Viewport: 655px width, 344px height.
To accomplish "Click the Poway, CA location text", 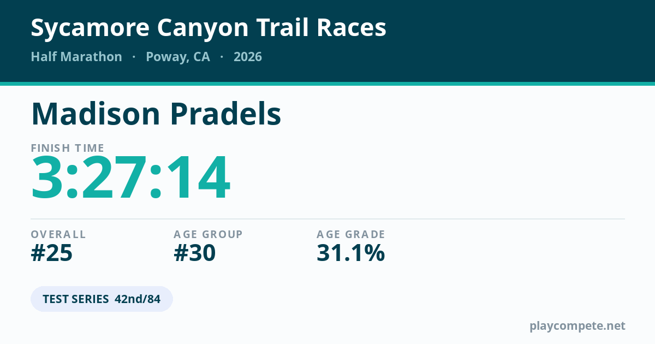I will pyautogui.click(x=178, y=57).
